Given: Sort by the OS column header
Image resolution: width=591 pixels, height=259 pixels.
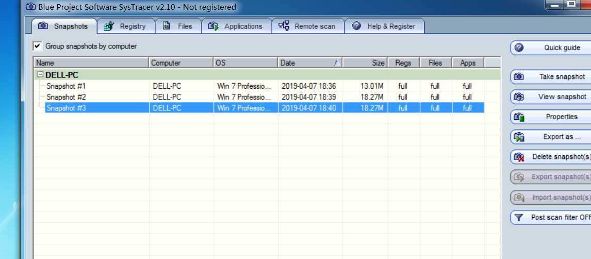Looking at the screenshot, I should [246, 63].
